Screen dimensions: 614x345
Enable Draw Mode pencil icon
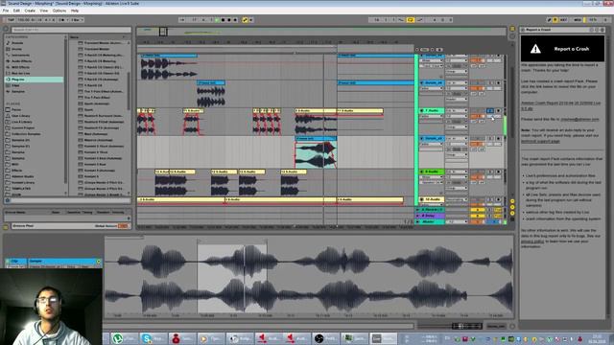[549, 19]
